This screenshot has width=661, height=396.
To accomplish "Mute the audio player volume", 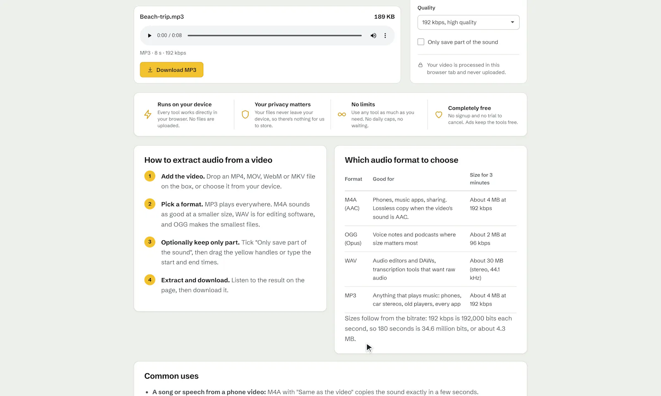I will [x=373, y=35].
